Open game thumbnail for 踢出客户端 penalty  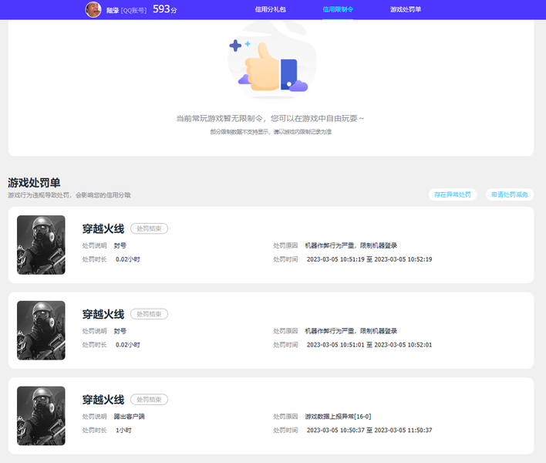[x=41, y=416]
